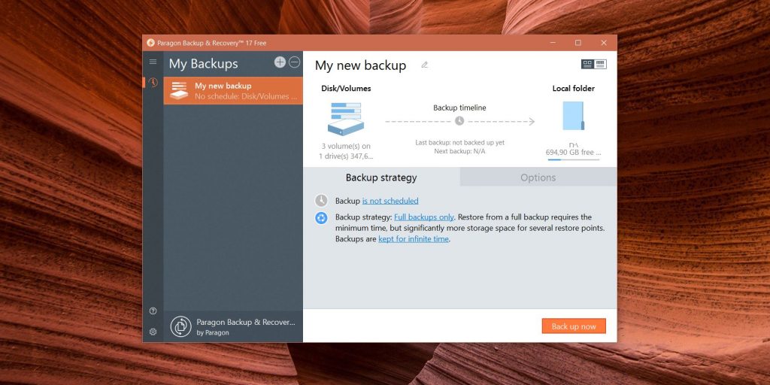Click the Backup timeline clock marker
The height and width of the screenshot is (385, 770).
459,121
